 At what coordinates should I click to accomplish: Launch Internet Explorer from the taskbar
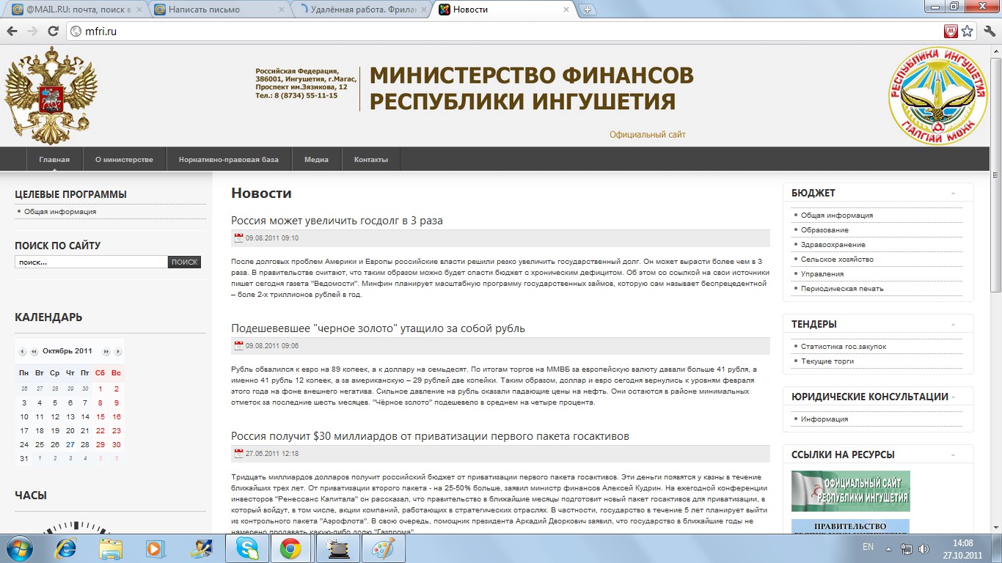[66, 548]
